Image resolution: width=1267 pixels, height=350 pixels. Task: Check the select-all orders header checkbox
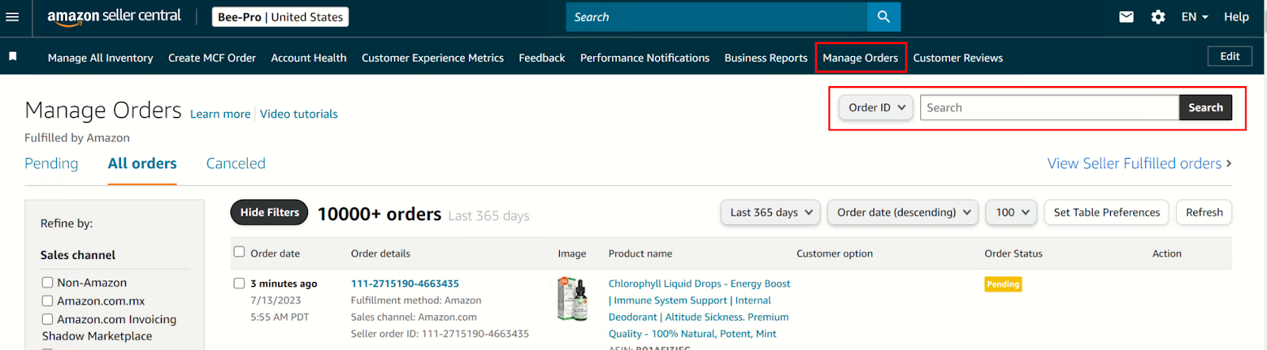coord(239,252)
